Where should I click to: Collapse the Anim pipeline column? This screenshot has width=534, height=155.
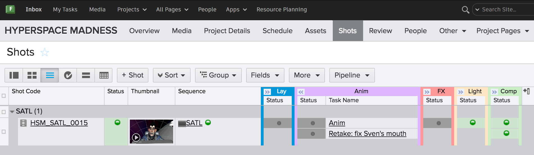click(301, 92)
